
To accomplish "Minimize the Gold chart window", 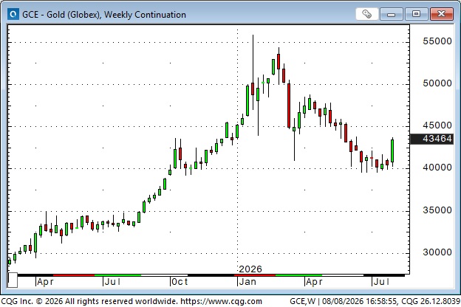I will pos(391,14).
